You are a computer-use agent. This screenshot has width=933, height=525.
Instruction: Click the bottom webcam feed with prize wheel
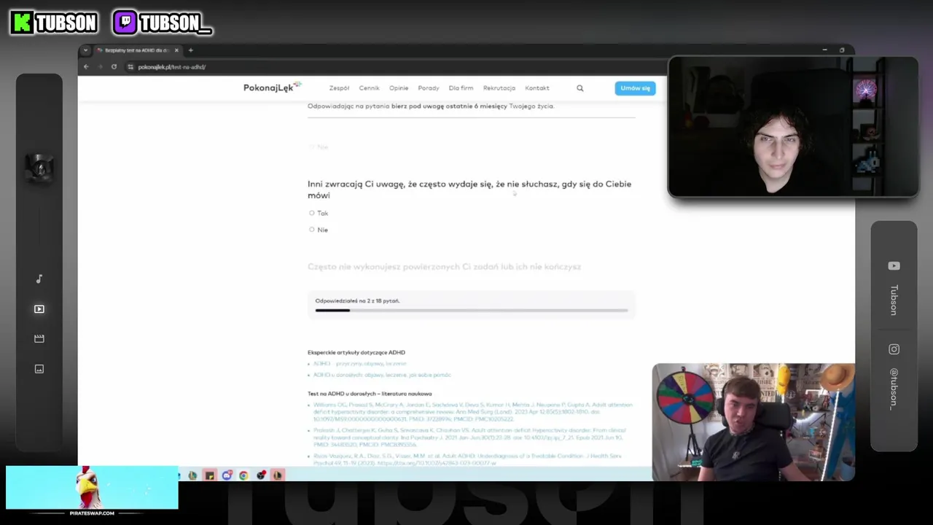click(x=753, y=422)
